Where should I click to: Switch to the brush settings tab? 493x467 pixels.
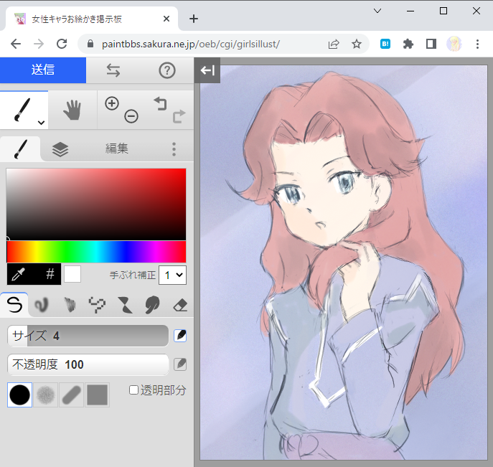point(20,149)
